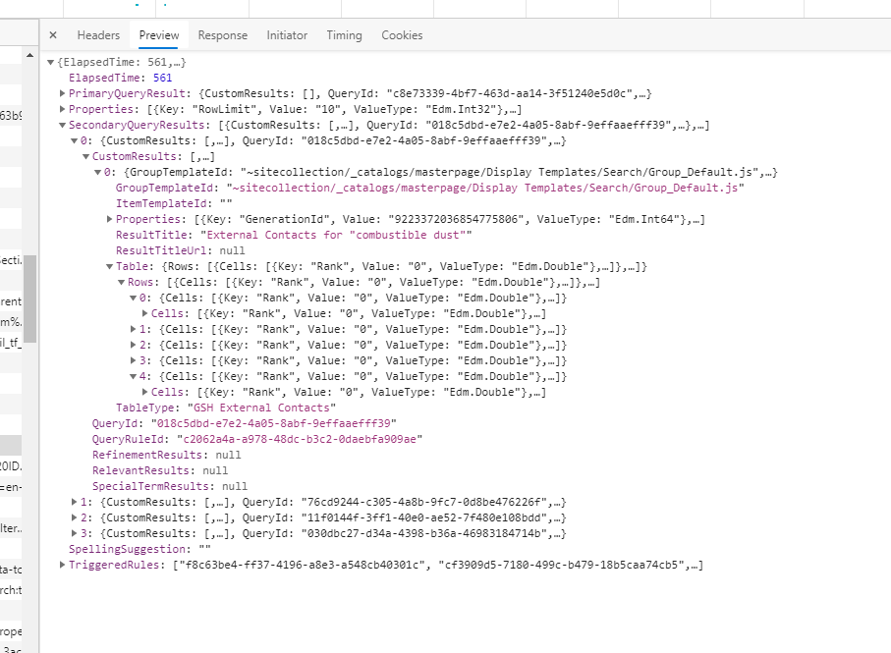Expand row 2 of Rows
This screenshot has height=653, width=891.
tap(133, 345)
